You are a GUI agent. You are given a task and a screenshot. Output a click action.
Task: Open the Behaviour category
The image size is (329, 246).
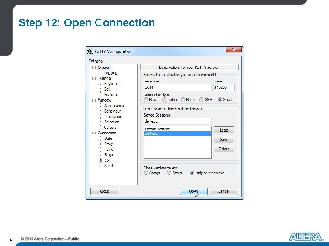112,111
